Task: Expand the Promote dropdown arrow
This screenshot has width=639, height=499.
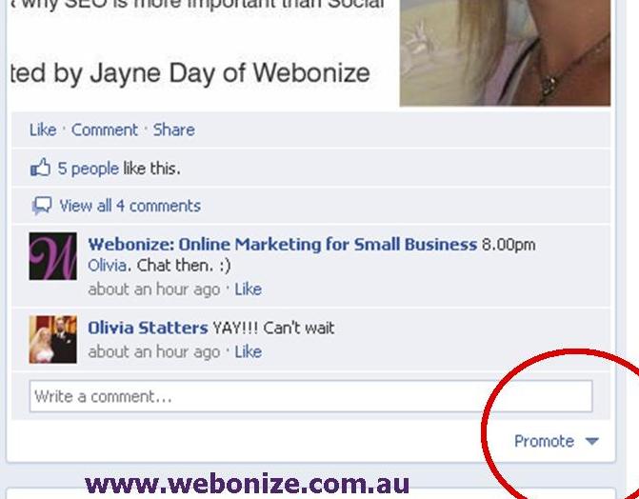Action: [591, 441]
